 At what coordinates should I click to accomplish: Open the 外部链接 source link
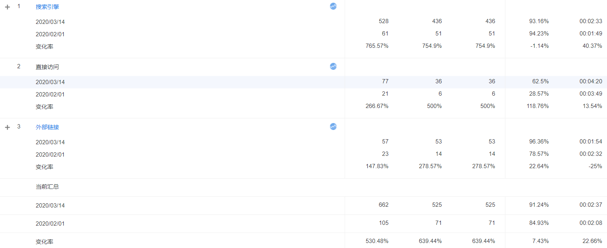click(x=48, y=127)
